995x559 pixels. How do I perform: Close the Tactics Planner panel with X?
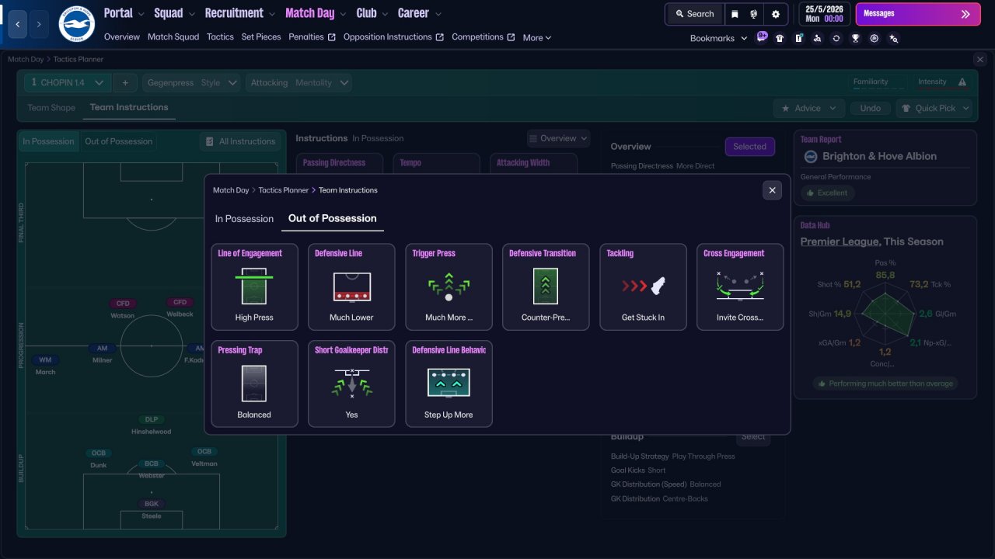click(979, 59)
